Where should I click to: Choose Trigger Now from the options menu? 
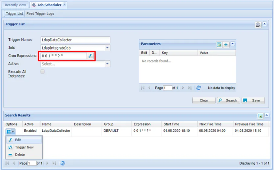pyautogui.click(x=24, y=147)
